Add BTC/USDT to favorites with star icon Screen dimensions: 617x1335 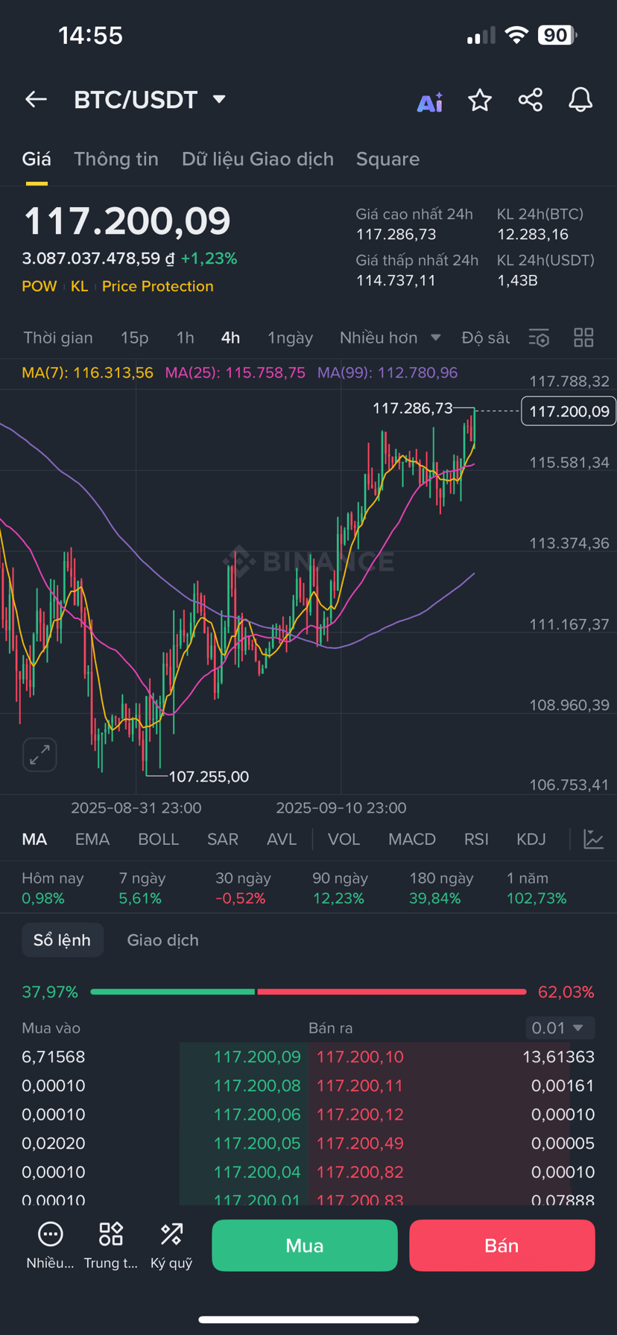pos(480,100)
